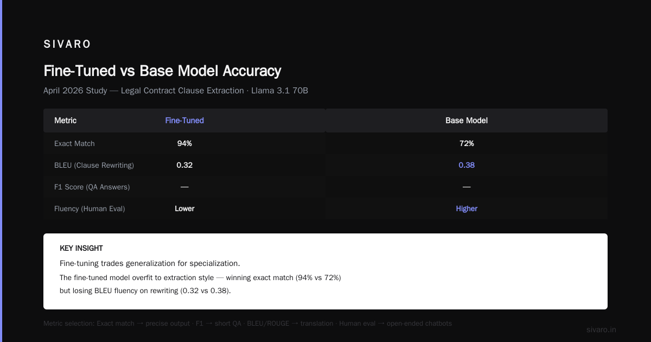This screenshot has height=342, width=651.
Task: Click the F1 Score (QA Answers) row label
Action: (92, 187)
